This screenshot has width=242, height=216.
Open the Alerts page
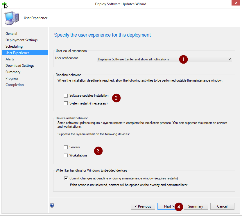click(x=10, y=59)
